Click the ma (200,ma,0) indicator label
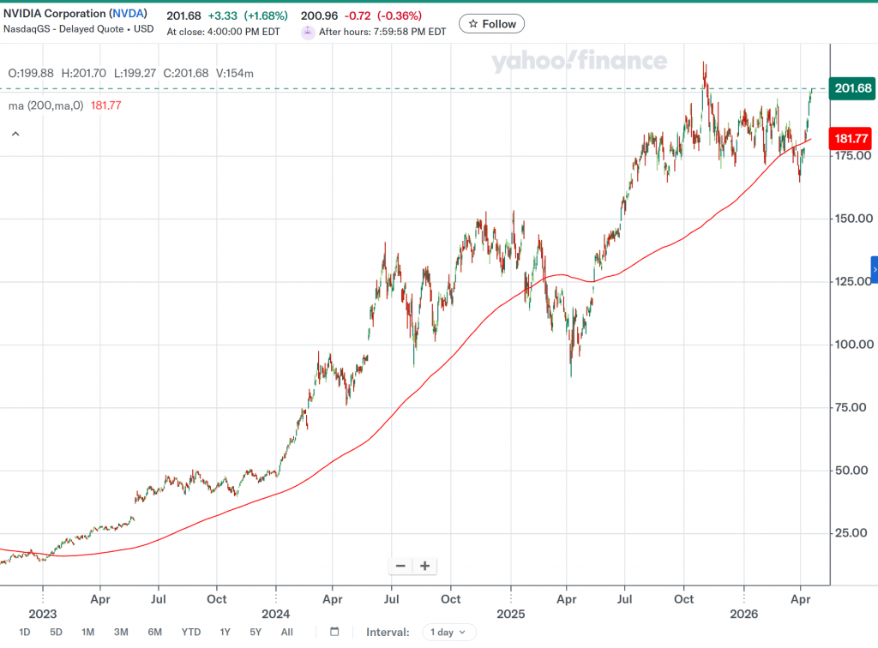 pyautogui.click(x=46, y=105)
